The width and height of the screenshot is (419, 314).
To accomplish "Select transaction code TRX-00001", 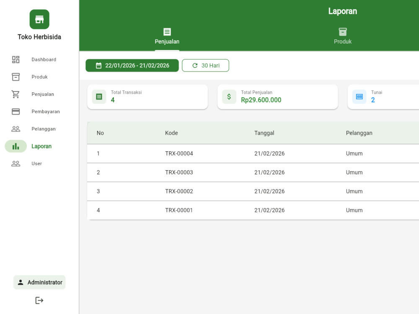I will point(179,210).
